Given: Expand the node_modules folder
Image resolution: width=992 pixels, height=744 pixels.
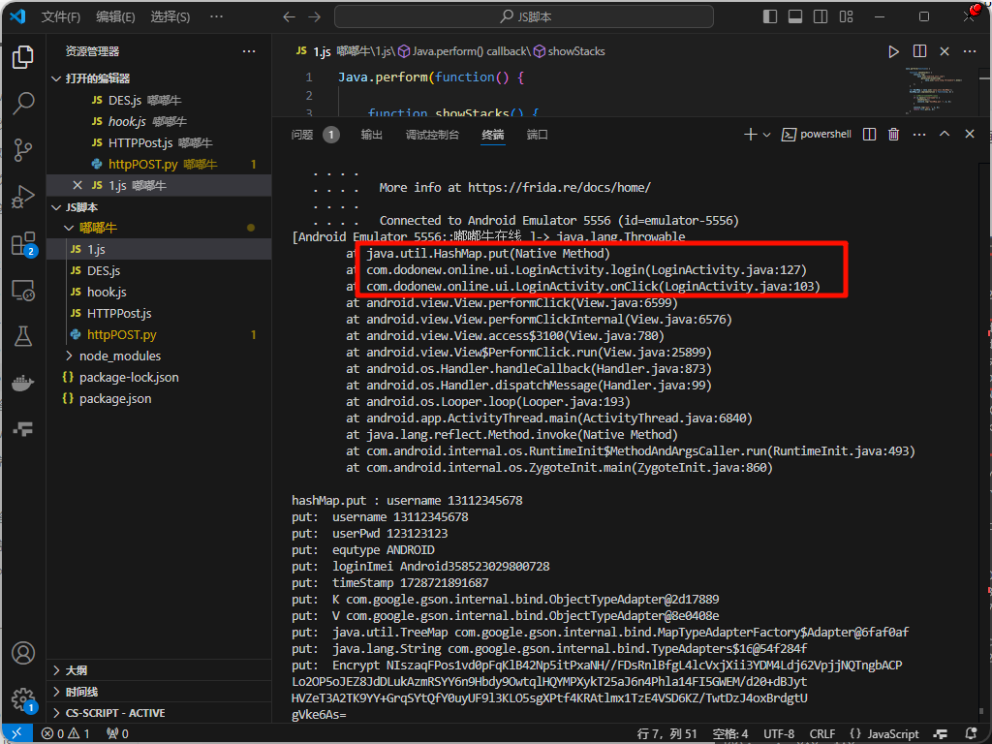Looking at the screenshot, I should tap(120, 356).
